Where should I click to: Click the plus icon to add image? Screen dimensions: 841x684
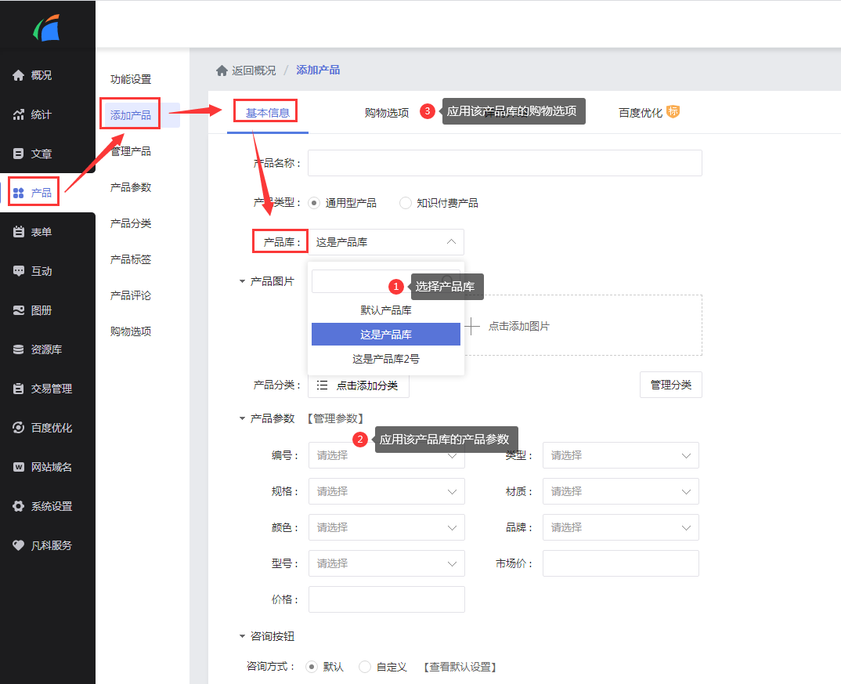(472, 326)
